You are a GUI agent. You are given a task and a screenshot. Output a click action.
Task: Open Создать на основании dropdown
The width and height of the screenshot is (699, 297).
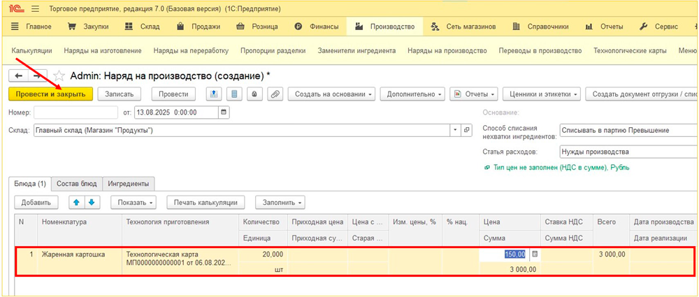click(x=331, y=94)
